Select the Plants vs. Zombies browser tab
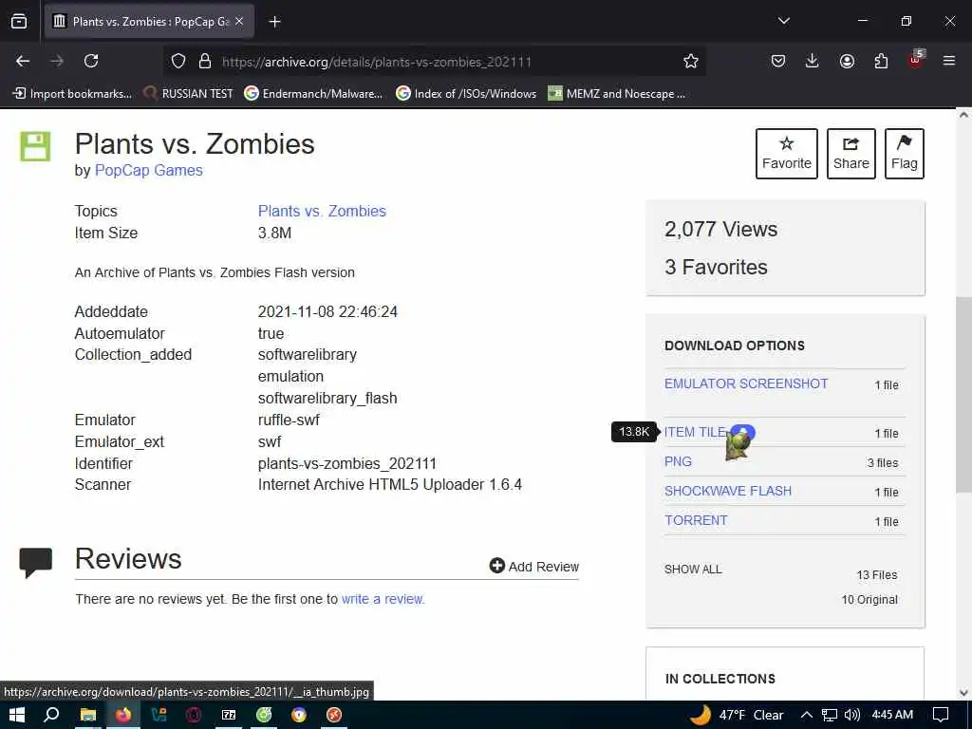The image size is (972, 729). coord(149,22)
